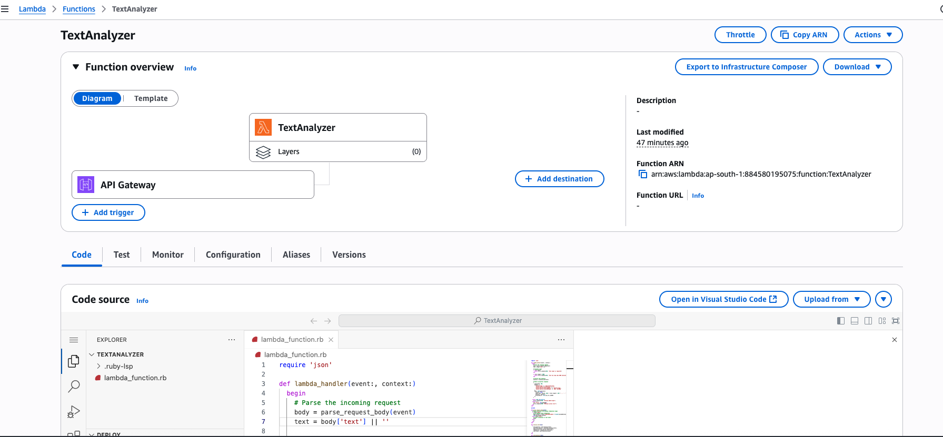Screen dimensions: 943x437
Task: Click the Layers stack icon
Action: [x=263, y=152]
